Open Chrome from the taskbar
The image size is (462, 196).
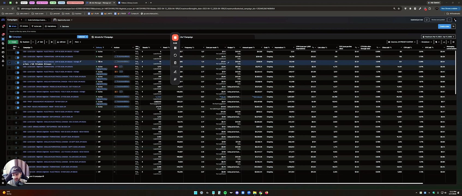[x=260, y=193]
